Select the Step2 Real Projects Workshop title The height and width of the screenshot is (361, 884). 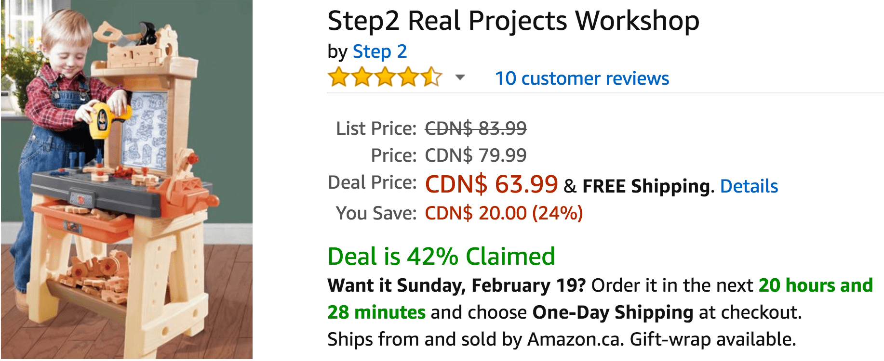513,21
